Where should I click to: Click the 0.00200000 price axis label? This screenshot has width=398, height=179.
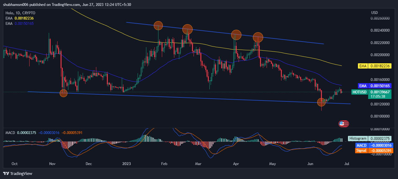pos(380,55)
